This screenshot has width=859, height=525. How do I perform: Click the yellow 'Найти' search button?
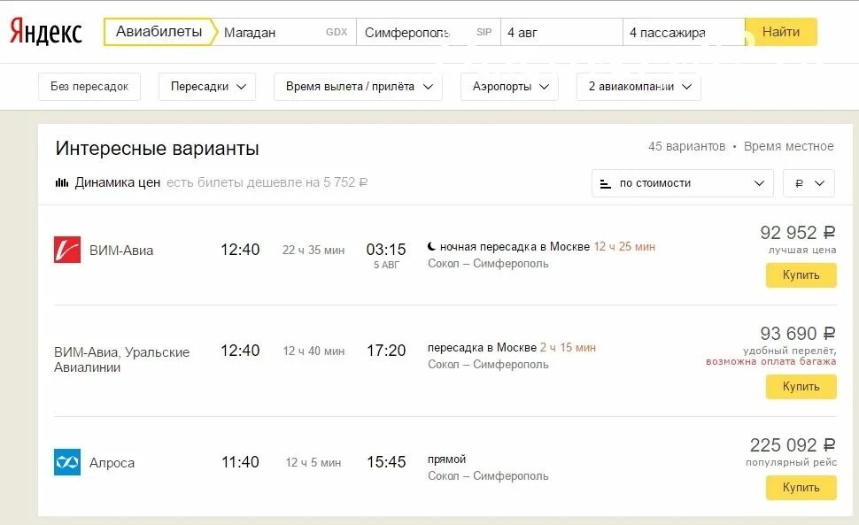[781, 32]
